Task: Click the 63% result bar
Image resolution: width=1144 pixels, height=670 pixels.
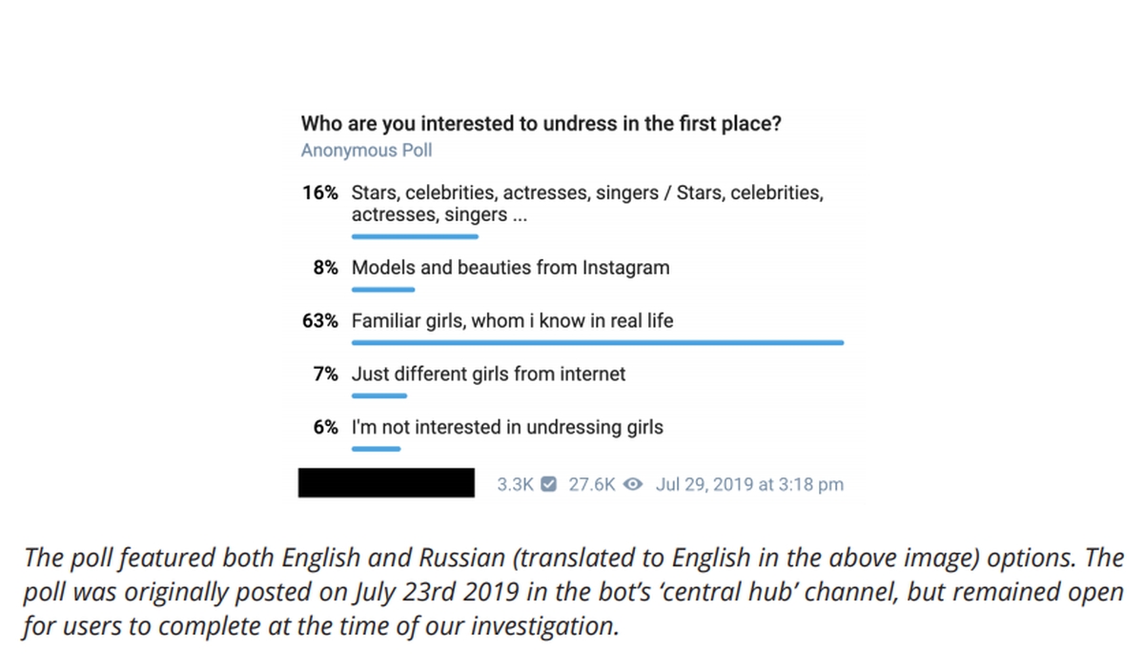Action: point(597,342)
